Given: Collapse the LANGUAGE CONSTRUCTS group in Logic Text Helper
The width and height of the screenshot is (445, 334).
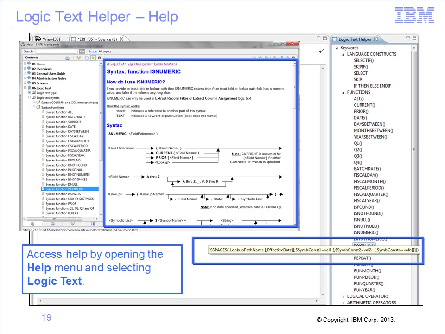Looking at the screenshot, I should tap(343, 54).
